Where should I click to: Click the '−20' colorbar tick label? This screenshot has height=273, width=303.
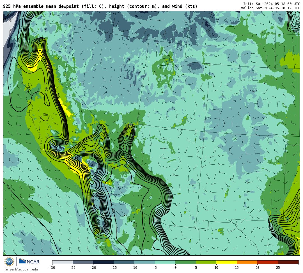click(93, 268)
